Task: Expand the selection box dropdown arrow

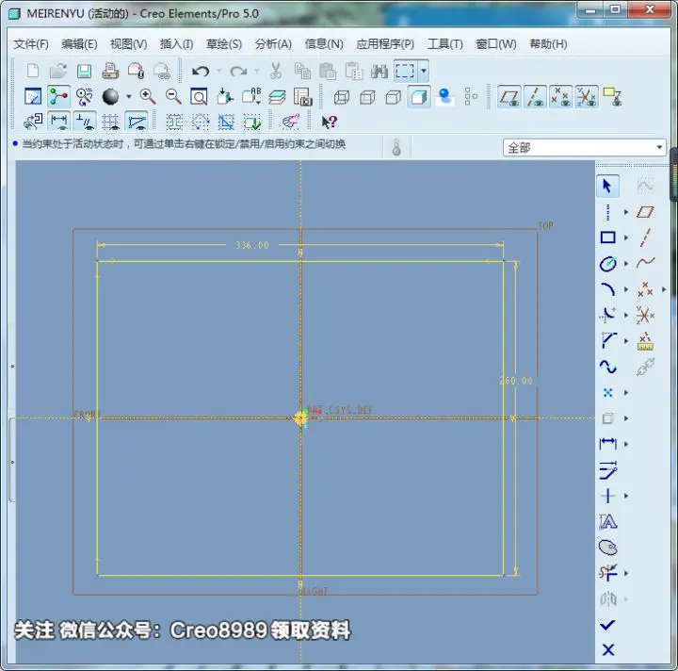Action: pyautogui.click(x=424, y=71)
